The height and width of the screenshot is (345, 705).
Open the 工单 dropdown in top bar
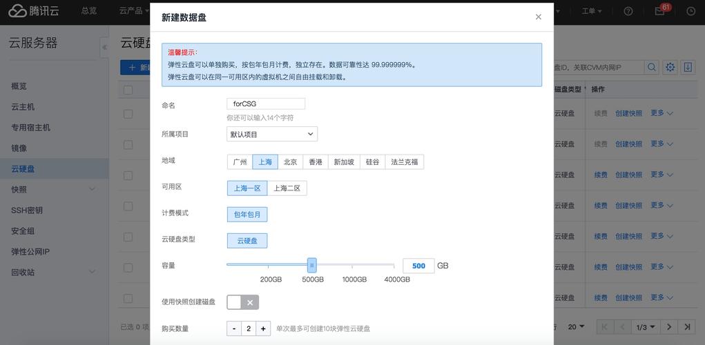(592, 11)
